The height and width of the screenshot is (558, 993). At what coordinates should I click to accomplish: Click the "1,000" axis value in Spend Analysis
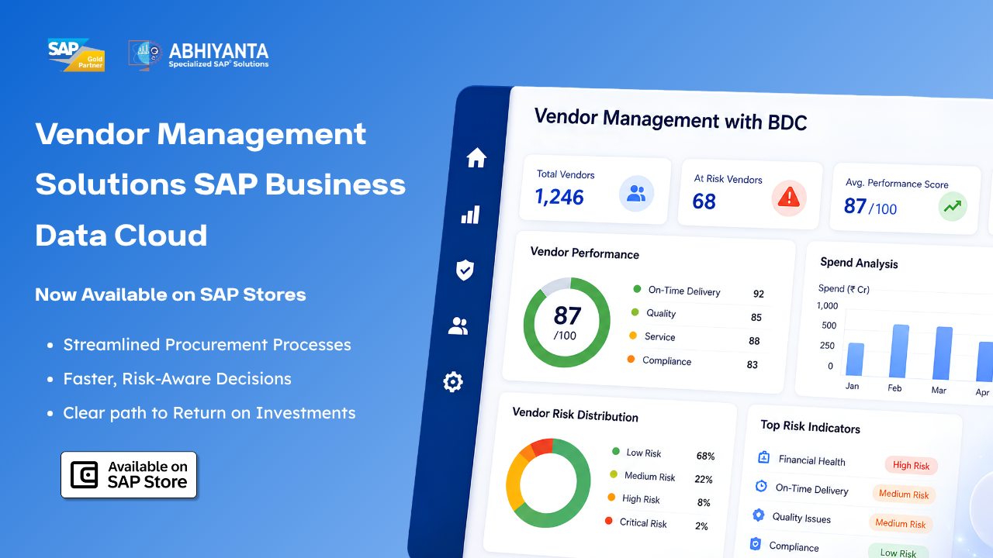click(x=827, y=306)
